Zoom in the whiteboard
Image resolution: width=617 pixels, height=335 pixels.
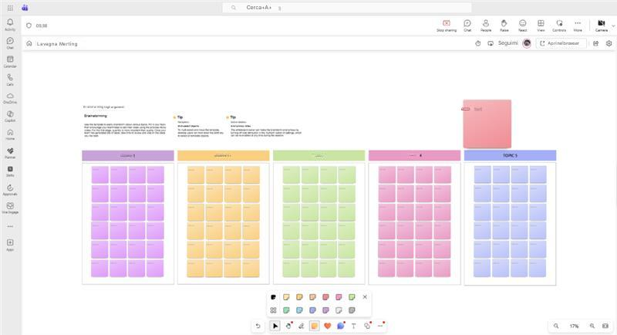[592, 326]
